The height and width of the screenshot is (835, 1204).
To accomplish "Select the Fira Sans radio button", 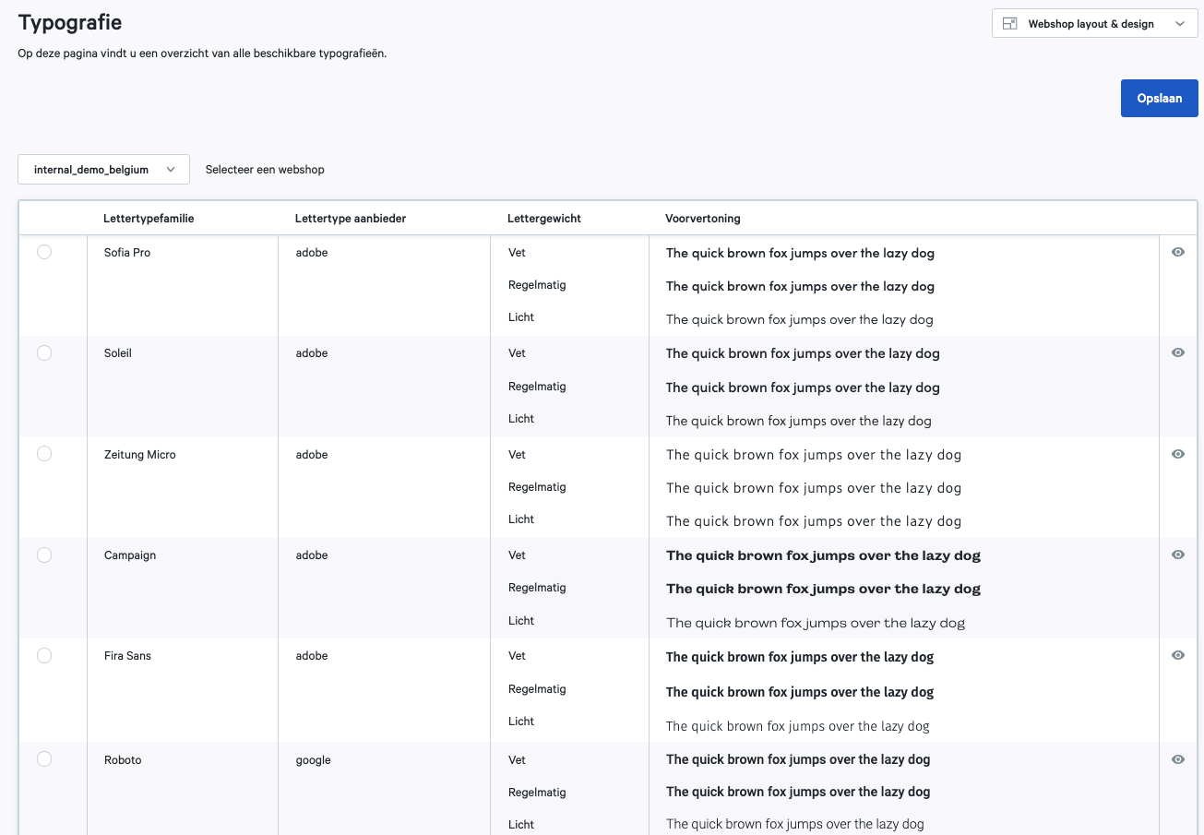I will [44, 655].
